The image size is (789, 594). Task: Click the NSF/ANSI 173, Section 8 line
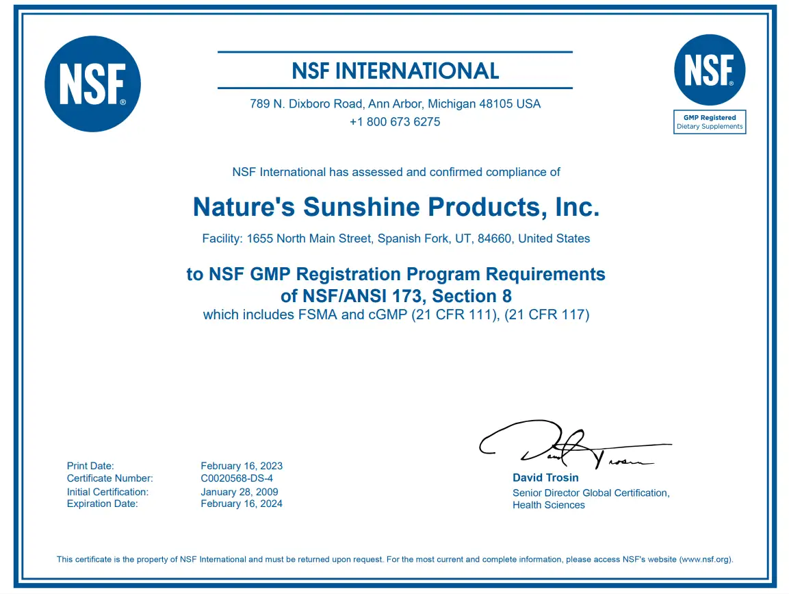(x=396, y=296)
